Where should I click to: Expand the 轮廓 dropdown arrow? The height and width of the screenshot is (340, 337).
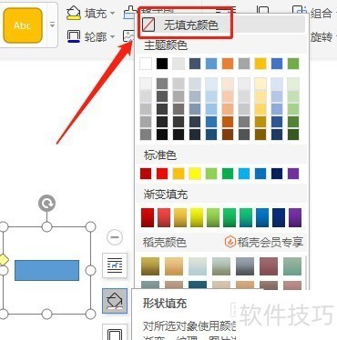click(112, 36)
